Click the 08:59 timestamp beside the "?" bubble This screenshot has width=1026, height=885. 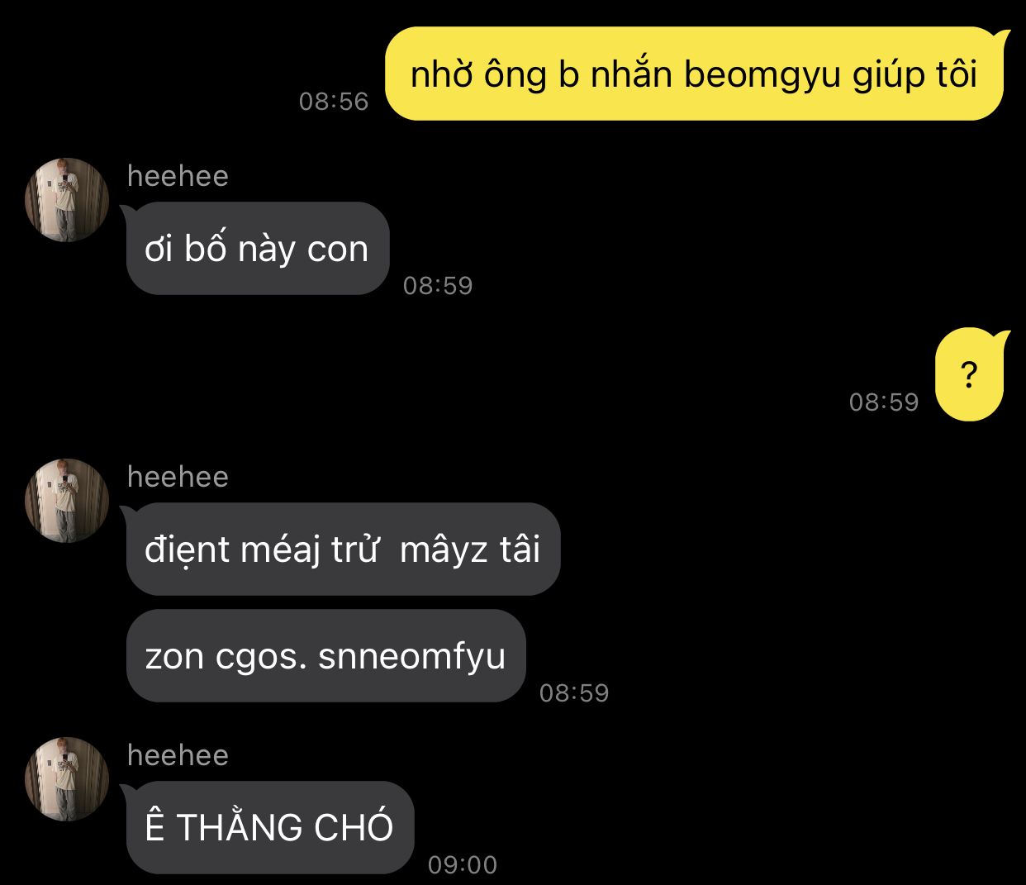pos(884,402)
